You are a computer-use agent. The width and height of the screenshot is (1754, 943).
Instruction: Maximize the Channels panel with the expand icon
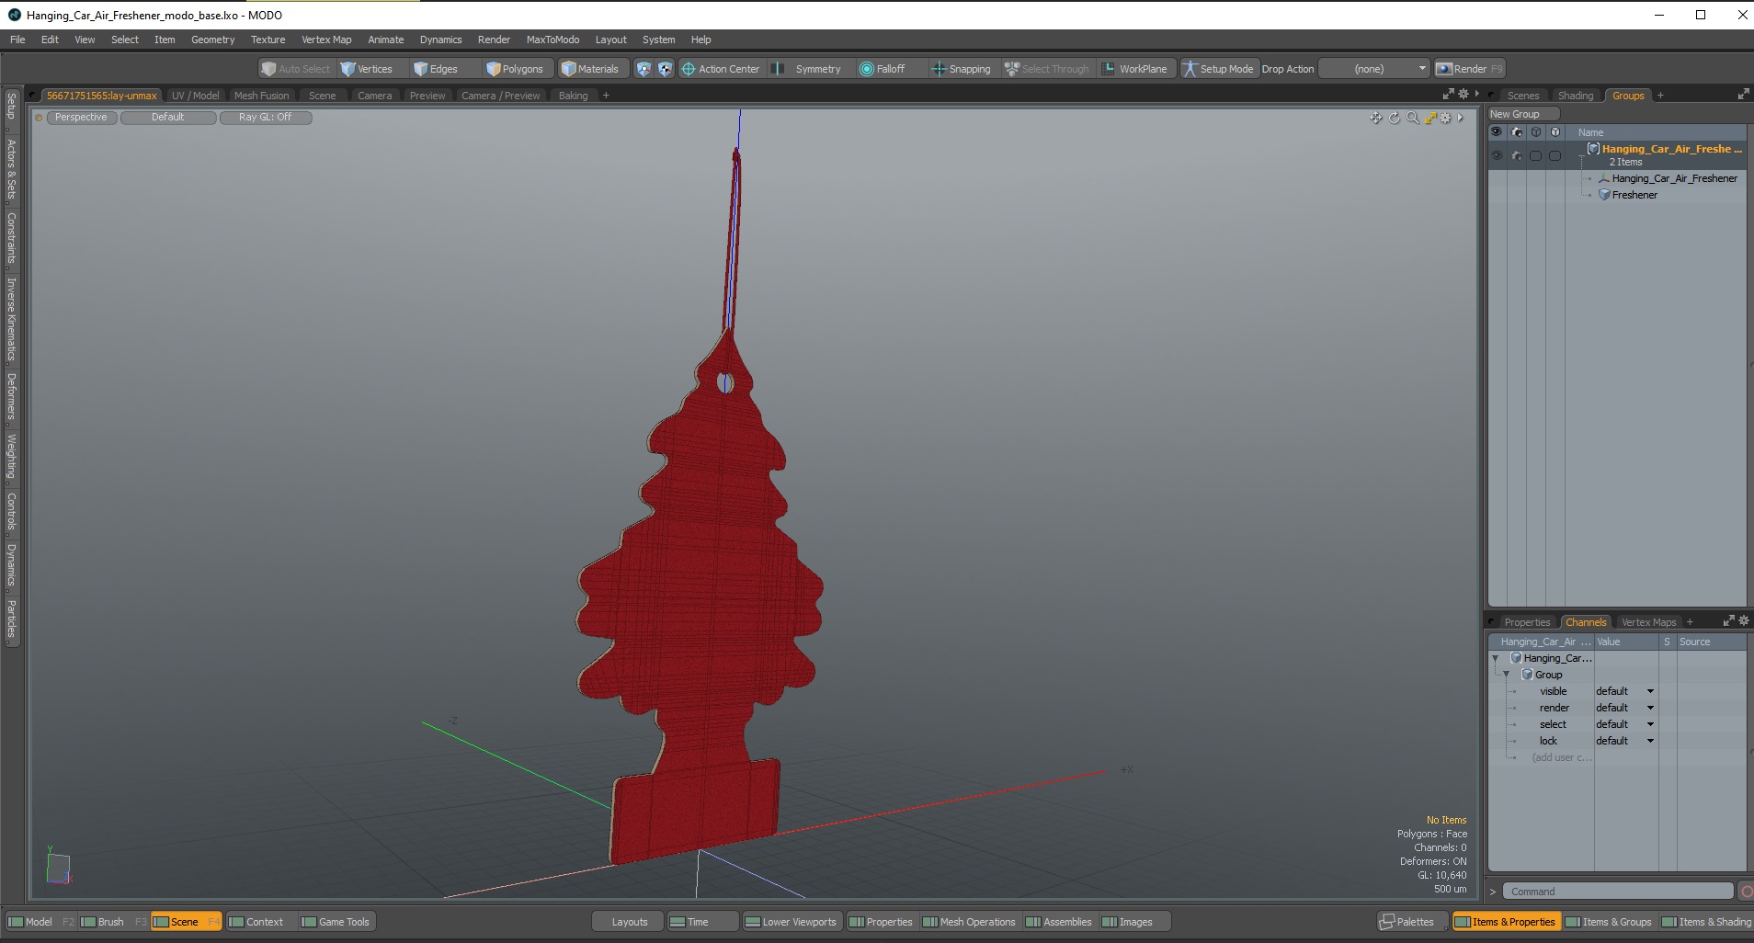[1728, 621]
